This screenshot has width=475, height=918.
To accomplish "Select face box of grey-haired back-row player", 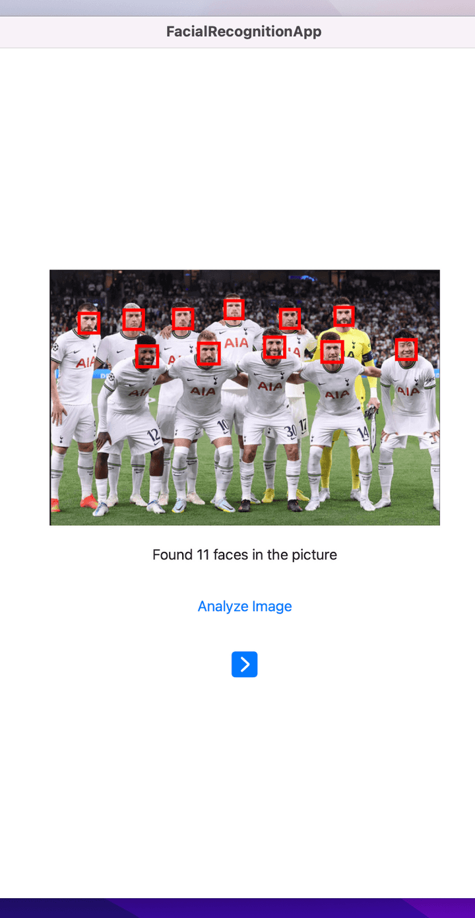I will tap(134, 320).
